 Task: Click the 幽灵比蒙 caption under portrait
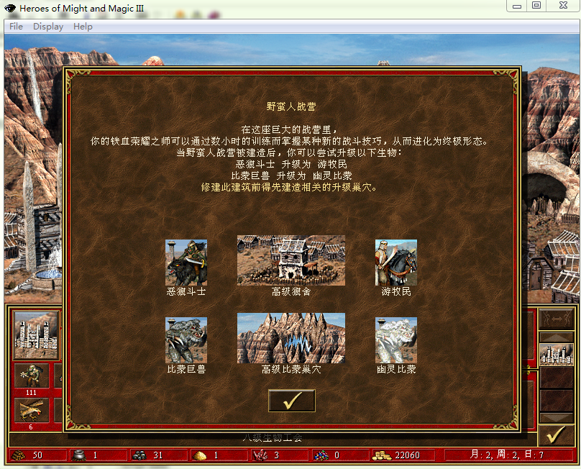396,369
